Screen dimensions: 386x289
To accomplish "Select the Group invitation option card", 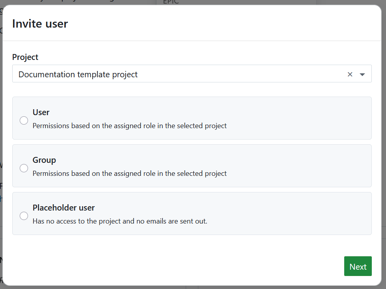I will (192, 166).
